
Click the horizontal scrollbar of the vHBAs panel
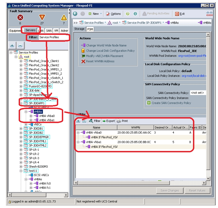(x=124, y=183)
